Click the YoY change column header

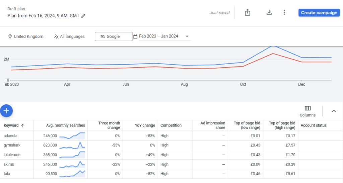[146, 125]
